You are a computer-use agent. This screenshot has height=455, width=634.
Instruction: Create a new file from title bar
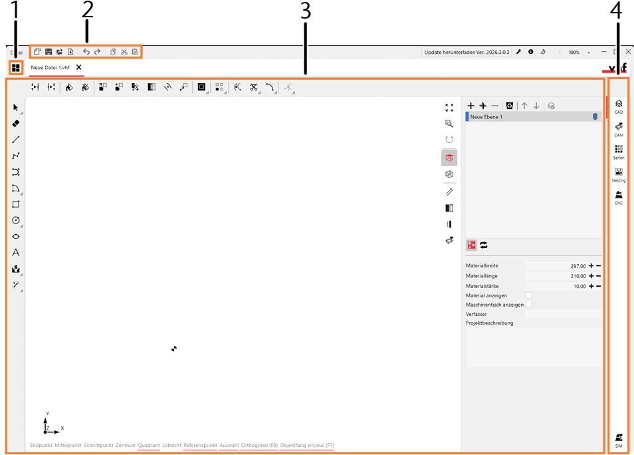point(37,52)
